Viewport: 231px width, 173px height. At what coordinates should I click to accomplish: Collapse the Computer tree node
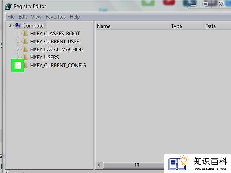click(10, 25)
